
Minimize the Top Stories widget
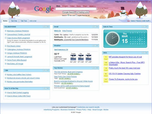[95, 68]
